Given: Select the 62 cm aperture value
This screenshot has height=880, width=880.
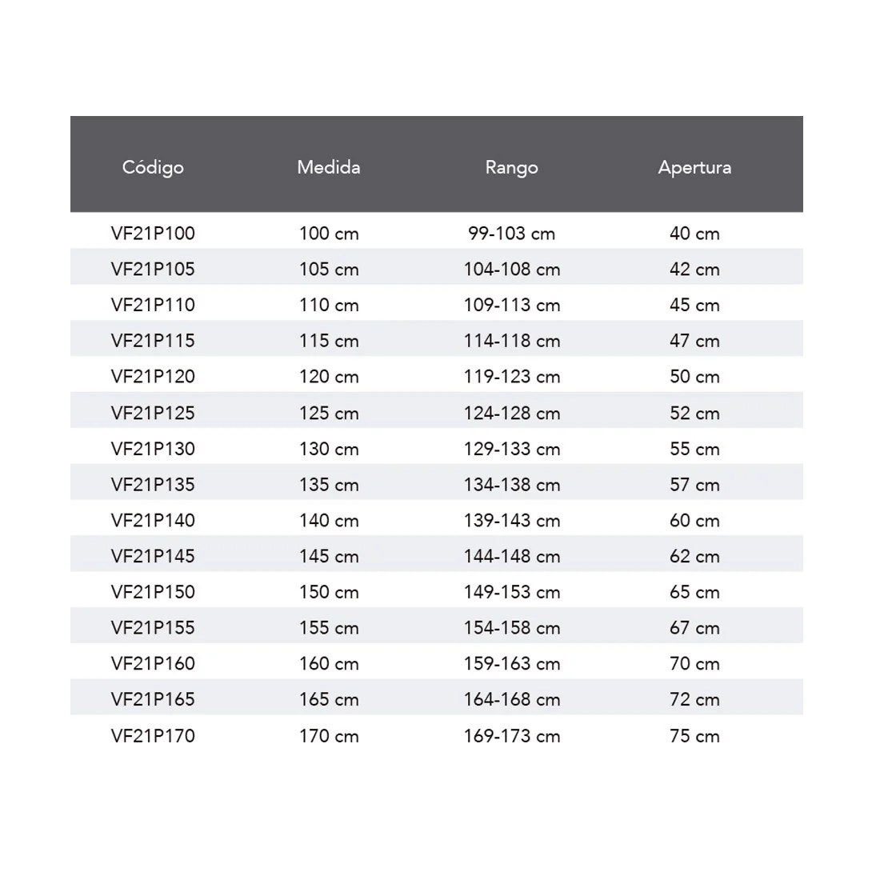Looking at the screenshot, I should click(x=694, y=556).
